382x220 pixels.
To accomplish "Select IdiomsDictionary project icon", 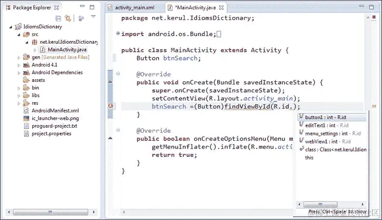I will pyautogui.click(x=18, y=27).
